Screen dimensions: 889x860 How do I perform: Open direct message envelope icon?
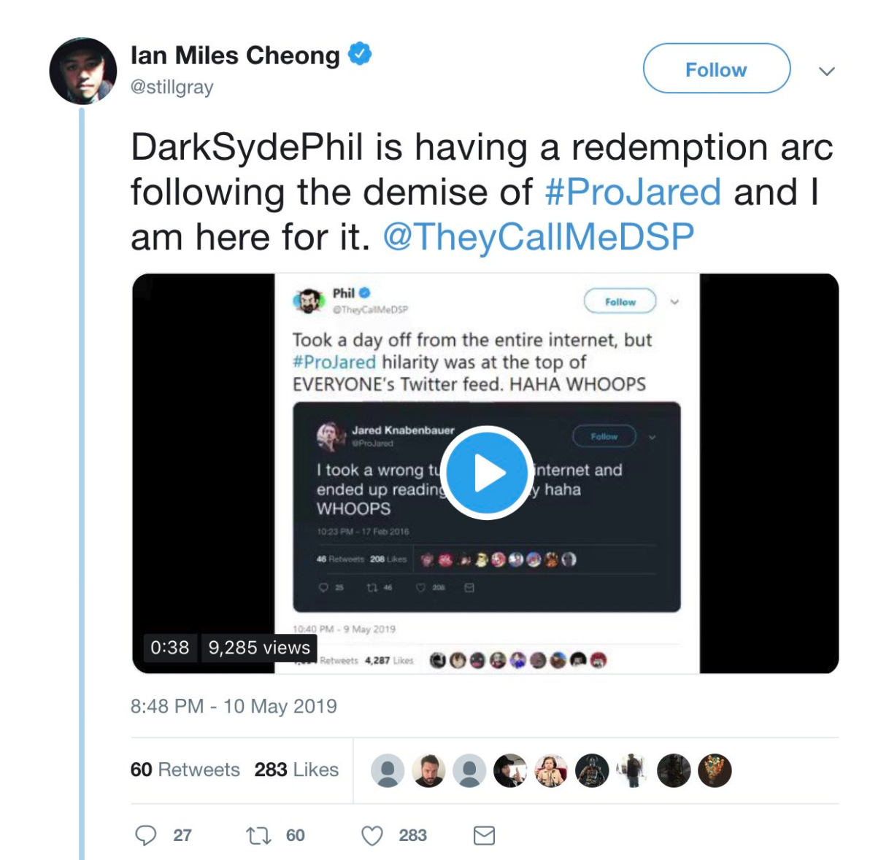tap(484, 835)
